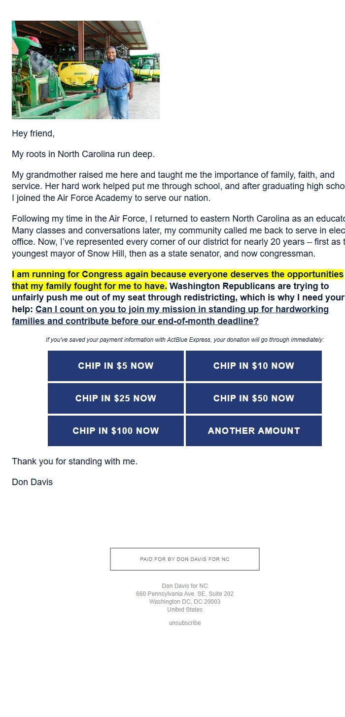
Task: Choose Another Amount to donate
Action: 253,430
